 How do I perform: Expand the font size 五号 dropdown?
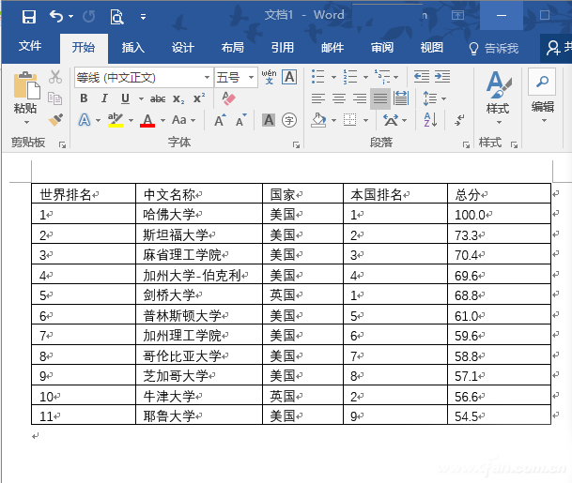coord(250,78)
